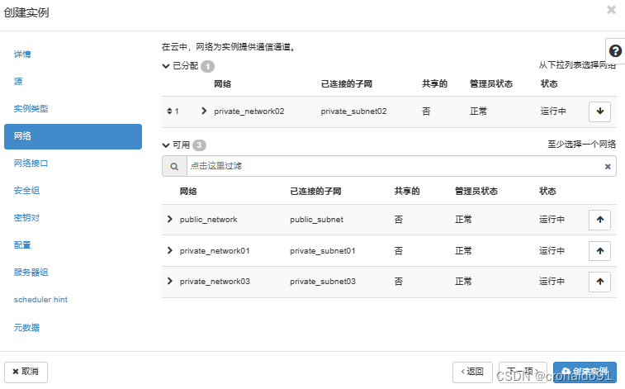Image resolution: width=625 pixels, height=389 pixels.
Task: Open the 网络接口 step
Action: pyautogui.click(x=31, y=163)
